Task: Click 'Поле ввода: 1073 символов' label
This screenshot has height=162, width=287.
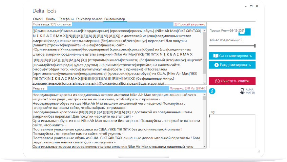Action: [52, 24]
